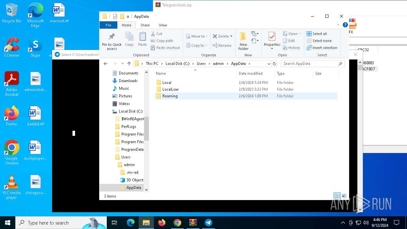The width and height of the screenshot is (407, 229).
Task: Open Skype desktop shortcut
Action: pyautogui.click(x=35, y=47)
